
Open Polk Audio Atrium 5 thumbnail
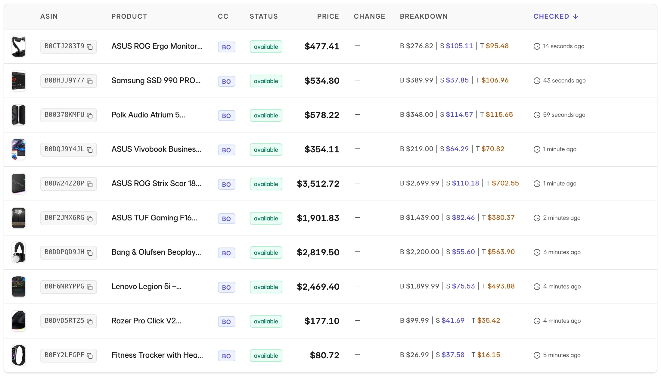coord(19,115)
